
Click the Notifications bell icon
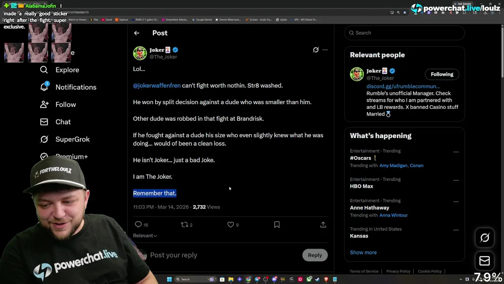(x=44, y=87)
